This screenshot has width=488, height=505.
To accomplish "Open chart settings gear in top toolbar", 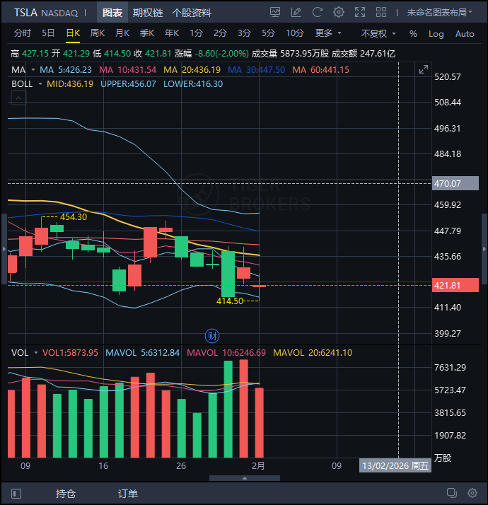I will coord(339,13).
